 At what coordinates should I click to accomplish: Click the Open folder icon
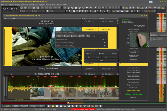tap(25, 8)
